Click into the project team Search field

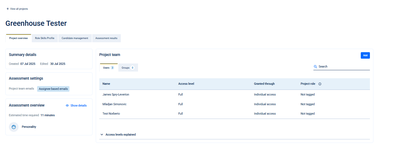click(x=342, y=66)
